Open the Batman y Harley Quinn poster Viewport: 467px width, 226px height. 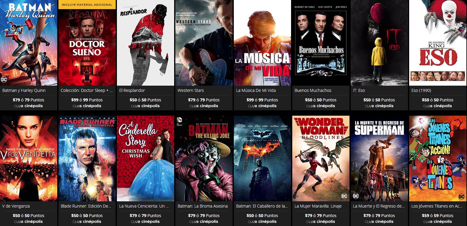click(29, 43)
